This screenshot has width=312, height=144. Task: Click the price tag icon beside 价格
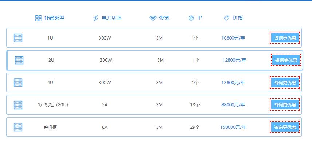click(x=226, y=18)
